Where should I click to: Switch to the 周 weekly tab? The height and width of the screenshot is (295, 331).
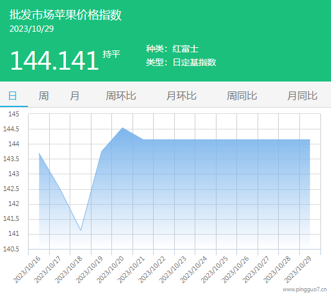tap(44, 96)
